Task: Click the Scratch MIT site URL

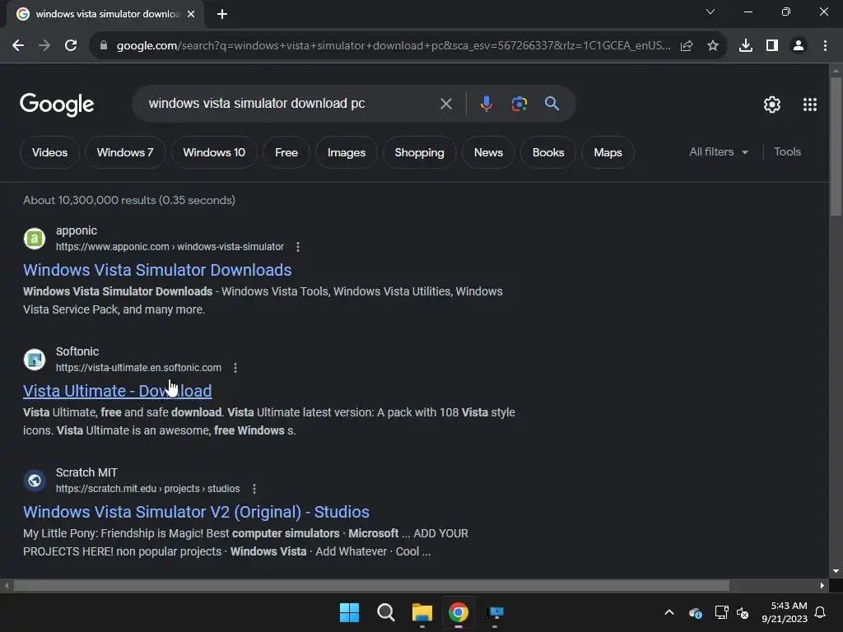Action: [x=148, y=489]
